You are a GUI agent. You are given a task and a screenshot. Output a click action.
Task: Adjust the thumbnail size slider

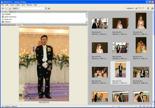click(119, 106)
